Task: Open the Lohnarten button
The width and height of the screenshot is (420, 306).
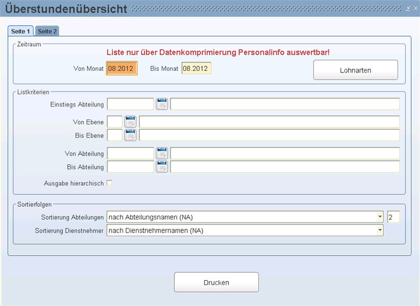Action: tap(355, 70)
